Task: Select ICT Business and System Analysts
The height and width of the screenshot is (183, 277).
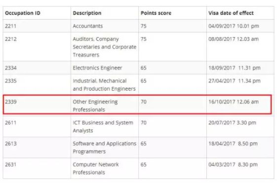Action: click(x=103, y=127)
